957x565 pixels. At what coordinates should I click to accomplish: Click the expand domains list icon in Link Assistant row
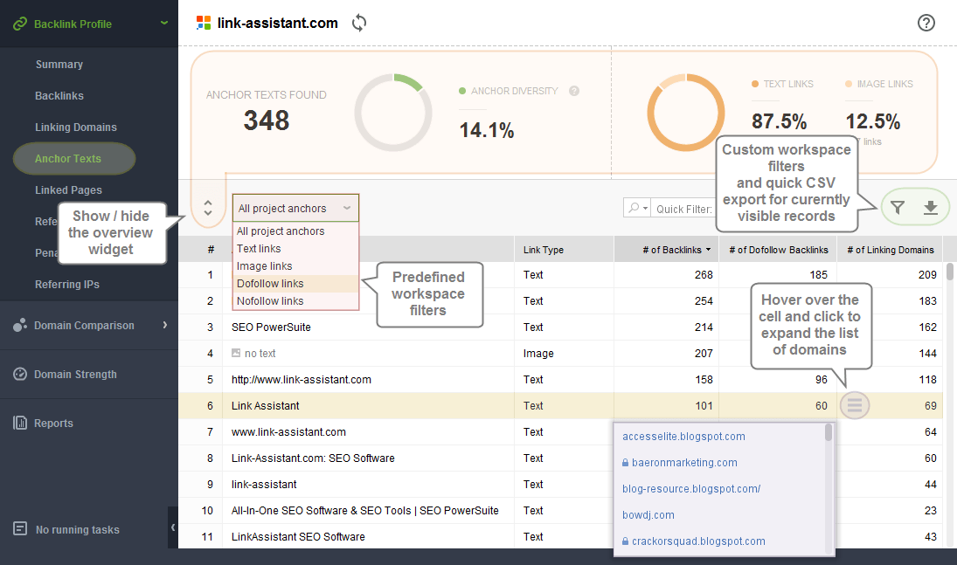(855, 405)
